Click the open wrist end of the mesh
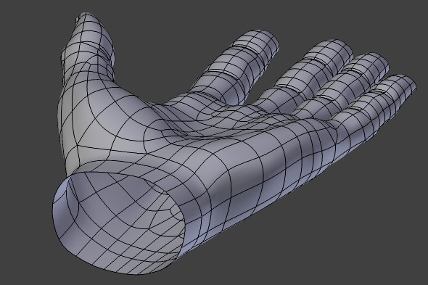 click(x=120, y=223)
